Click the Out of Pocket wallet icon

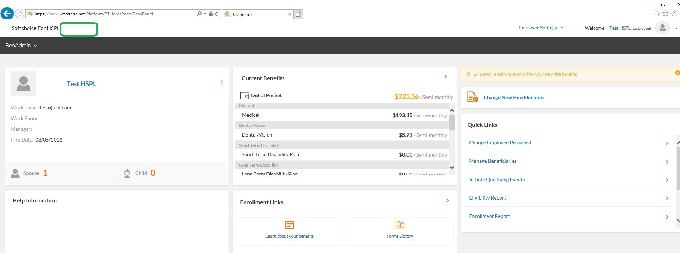point(244,95)
